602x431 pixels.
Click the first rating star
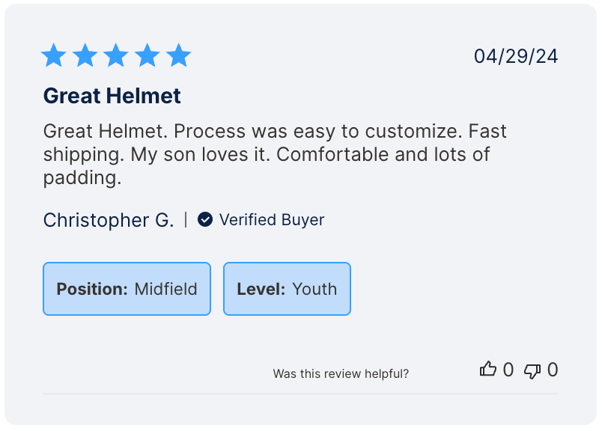pyautogui.click(x=54, y=55)
